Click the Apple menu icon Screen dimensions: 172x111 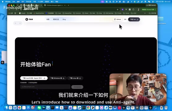[3, 2]
